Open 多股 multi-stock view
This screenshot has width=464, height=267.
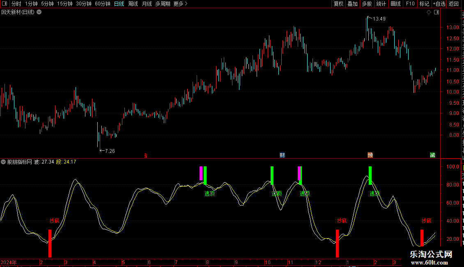[367, 4]
